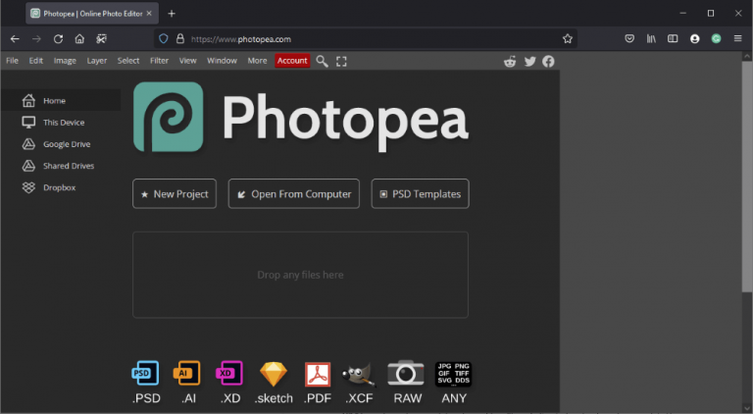Toggle fullscreen mode icon

point(341,61)
